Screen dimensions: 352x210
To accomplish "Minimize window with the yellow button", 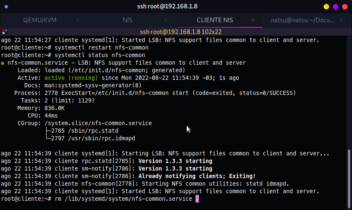I will (326, 7).
